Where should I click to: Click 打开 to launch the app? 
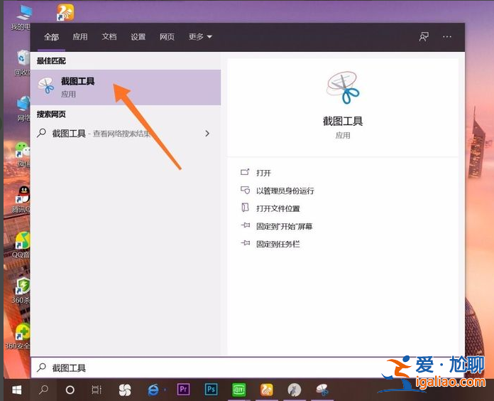[x=263, y=173]
